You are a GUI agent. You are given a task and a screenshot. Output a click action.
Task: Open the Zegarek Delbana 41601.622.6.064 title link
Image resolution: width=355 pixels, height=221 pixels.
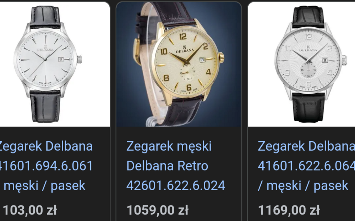point(306,166)
